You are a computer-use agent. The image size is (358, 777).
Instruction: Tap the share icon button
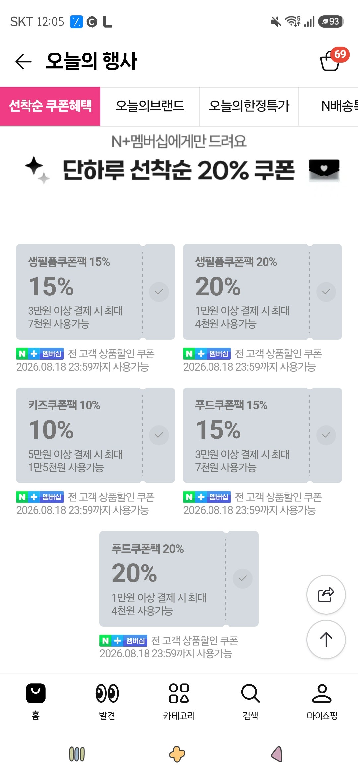point(326,594)
